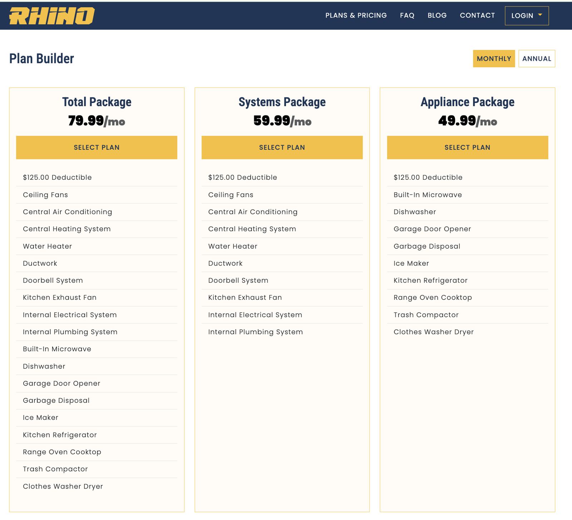Click Internal Plumbing System in Total Package
Viewport: 572px width, 520px height.
click(97, 332)
